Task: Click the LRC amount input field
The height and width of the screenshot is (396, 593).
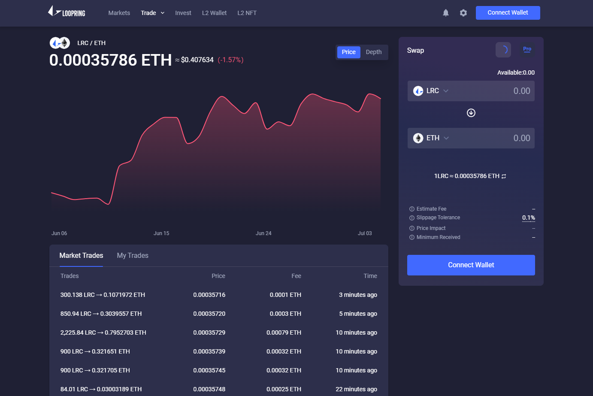Action: point(471,91)
